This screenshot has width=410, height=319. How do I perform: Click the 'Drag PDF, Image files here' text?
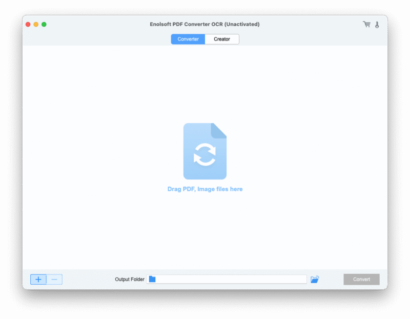205,189
